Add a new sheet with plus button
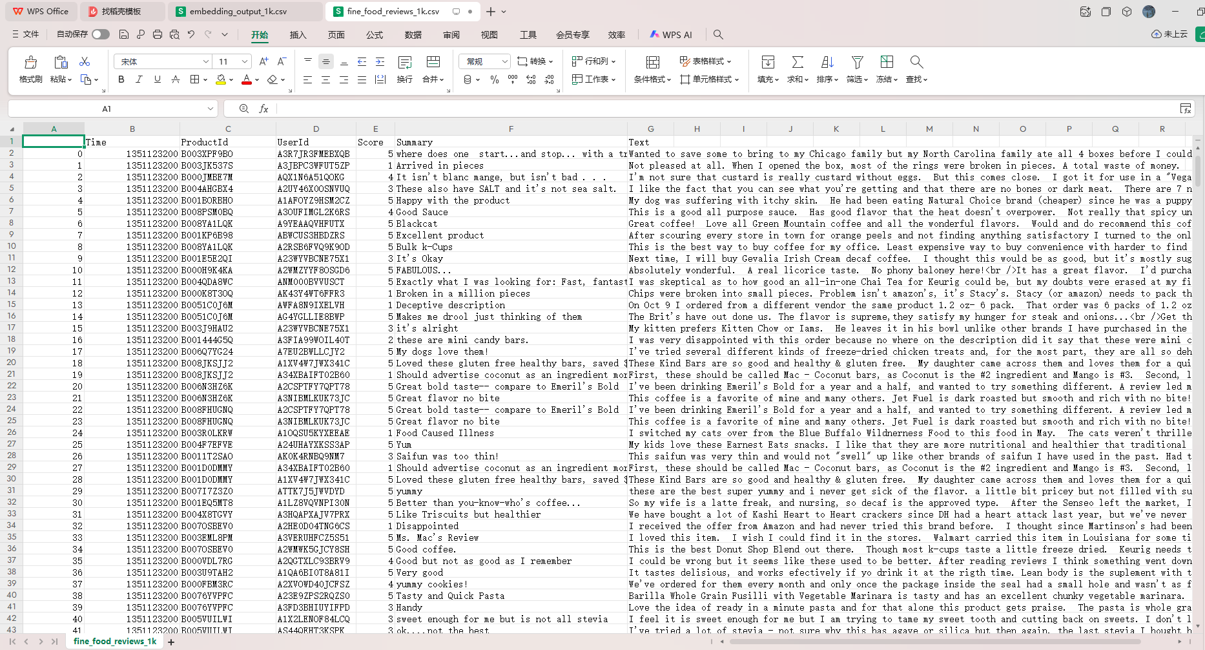 171,642
